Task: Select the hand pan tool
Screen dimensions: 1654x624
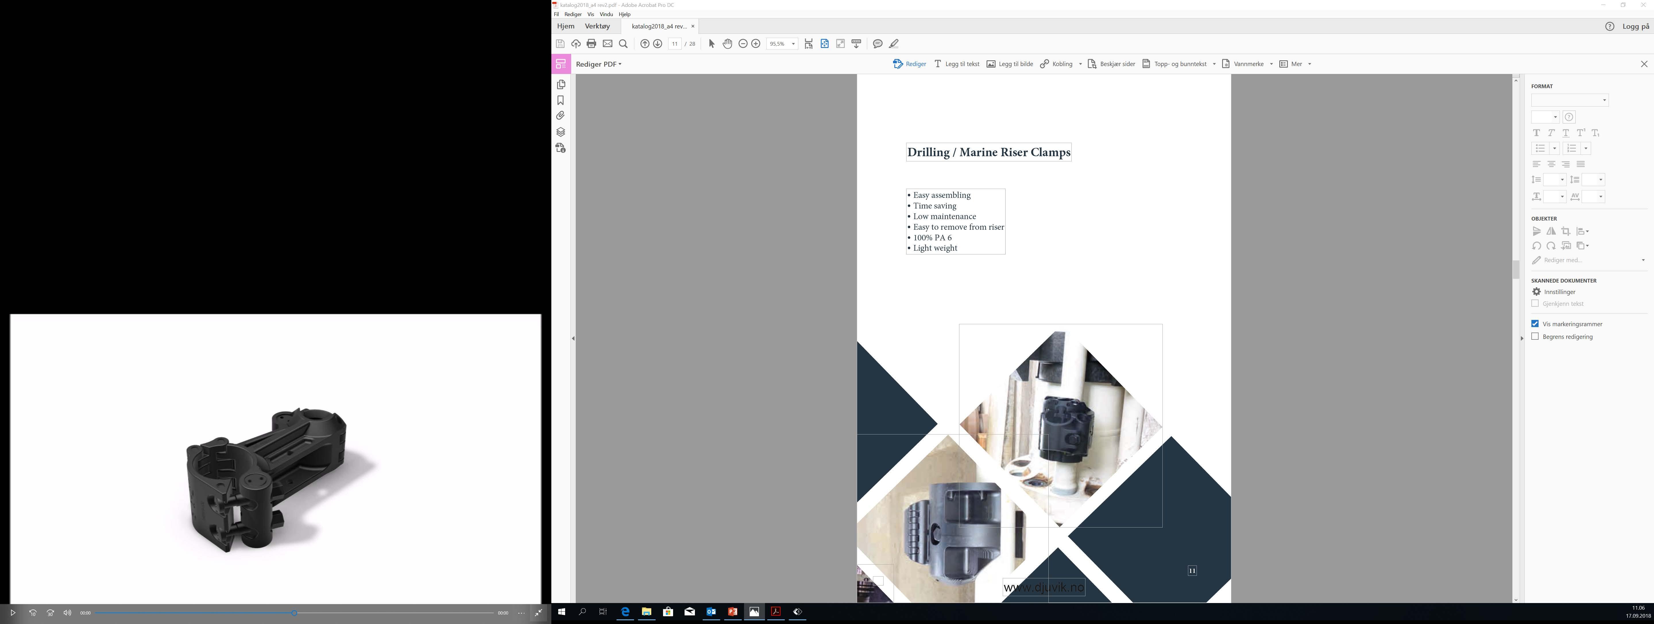Action: tap(727, 44)
